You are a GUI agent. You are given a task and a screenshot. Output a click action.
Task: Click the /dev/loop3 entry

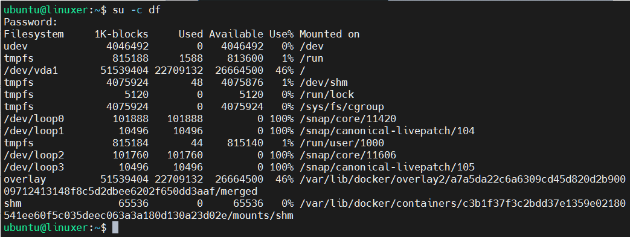pos(34,167)
